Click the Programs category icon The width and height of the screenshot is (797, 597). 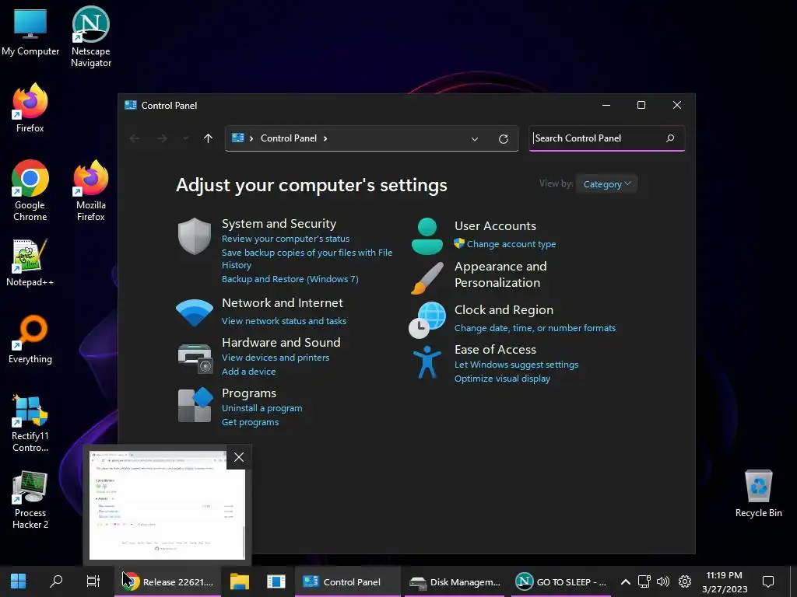tap(195, 404)
